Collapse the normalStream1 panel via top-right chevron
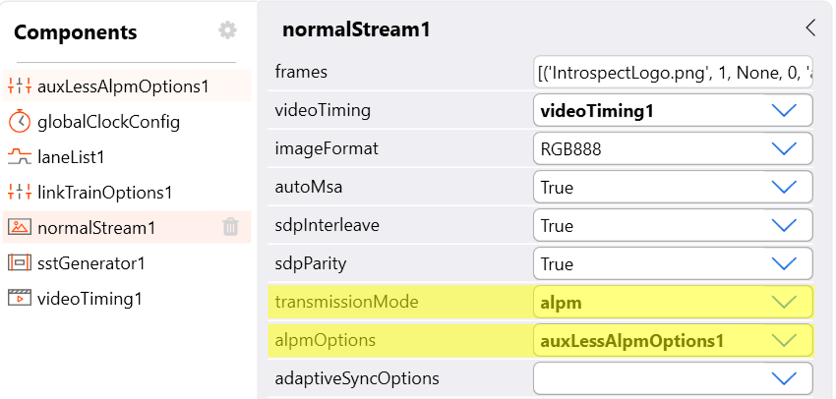This screenshot has height=399, width=836. point(811,28)
